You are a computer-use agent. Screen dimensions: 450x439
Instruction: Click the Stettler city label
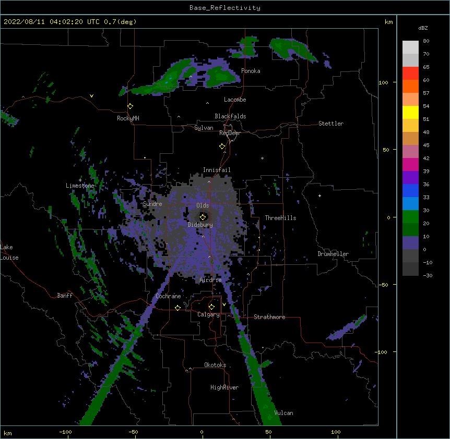331,124
